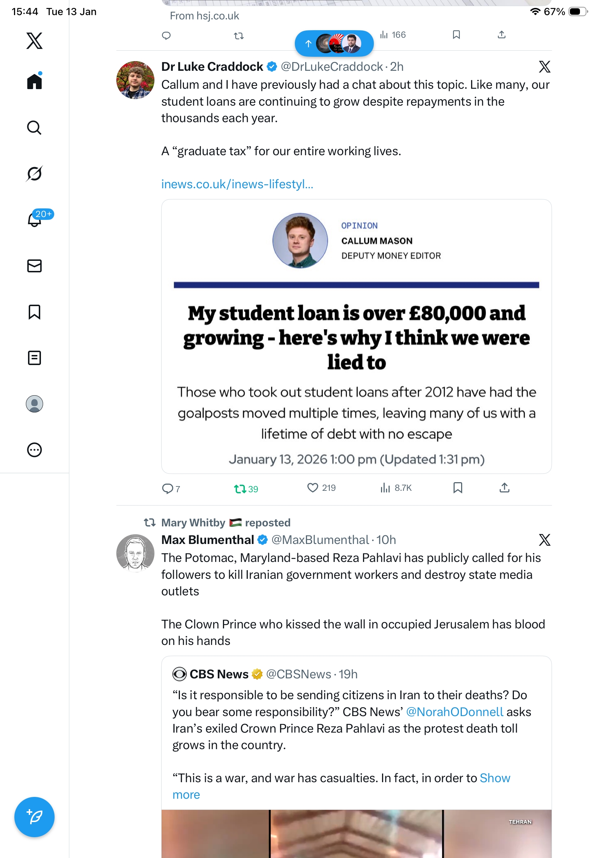Open Notifications bell with 20+ badge

34,220
